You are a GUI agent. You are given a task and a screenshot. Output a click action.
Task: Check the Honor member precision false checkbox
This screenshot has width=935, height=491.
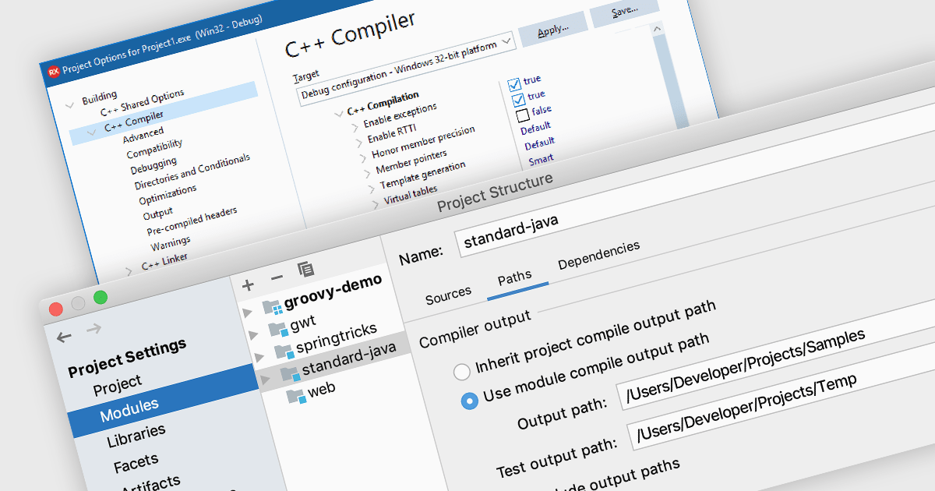pos(522,115)
